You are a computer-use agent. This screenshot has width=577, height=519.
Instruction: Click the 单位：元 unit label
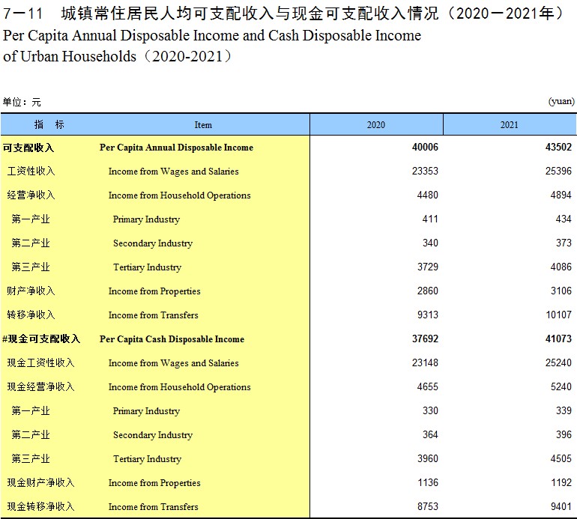pos(22,102)
